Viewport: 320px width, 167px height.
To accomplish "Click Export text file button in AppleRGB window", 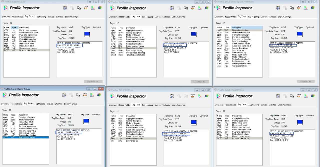I will (x=93, y=81).
